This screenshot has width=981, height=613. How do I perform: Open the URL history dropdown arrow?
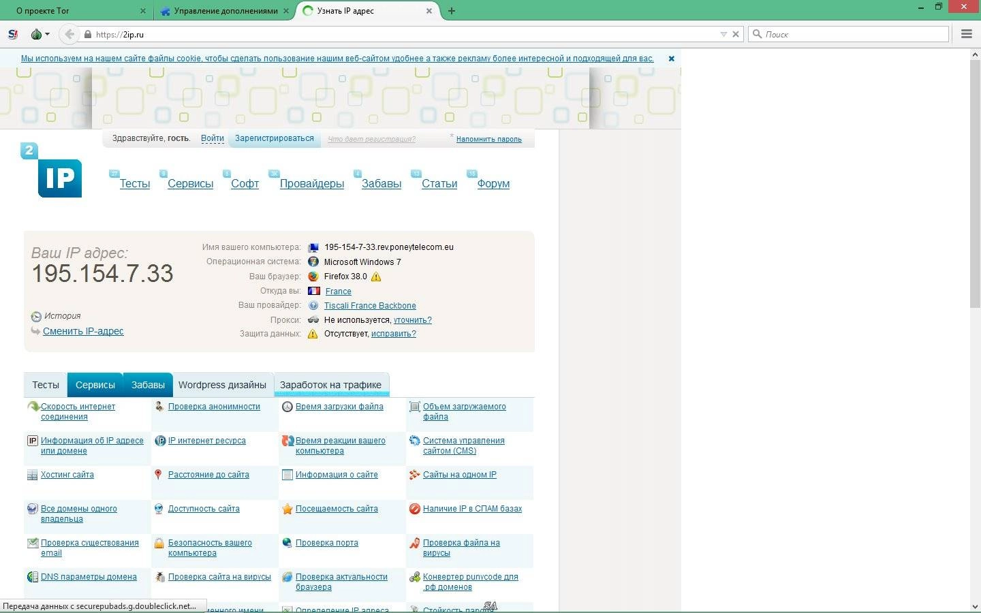coord(723,34)
